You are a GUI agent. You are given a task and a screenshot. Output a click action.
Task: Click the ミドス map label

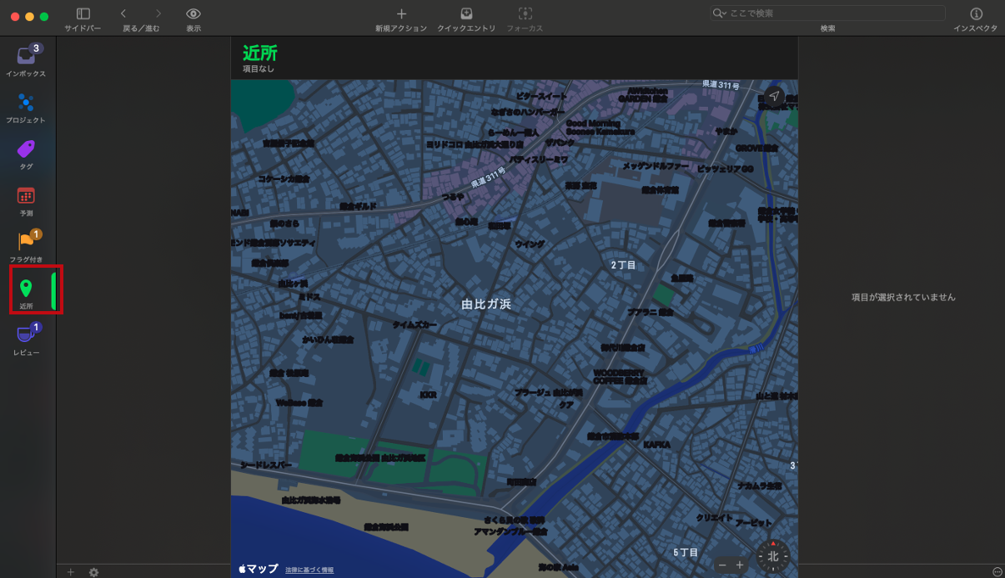coord(309,296)
